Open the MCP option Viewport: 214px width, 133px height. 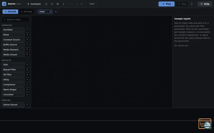point(92,4)
